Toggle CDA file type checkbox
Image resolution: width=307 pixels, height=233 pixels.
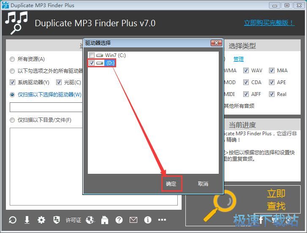(246, 82)
